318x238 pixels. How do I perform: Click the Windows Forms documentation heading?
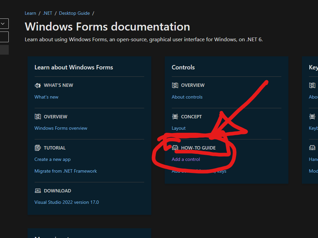click(107, 26)
